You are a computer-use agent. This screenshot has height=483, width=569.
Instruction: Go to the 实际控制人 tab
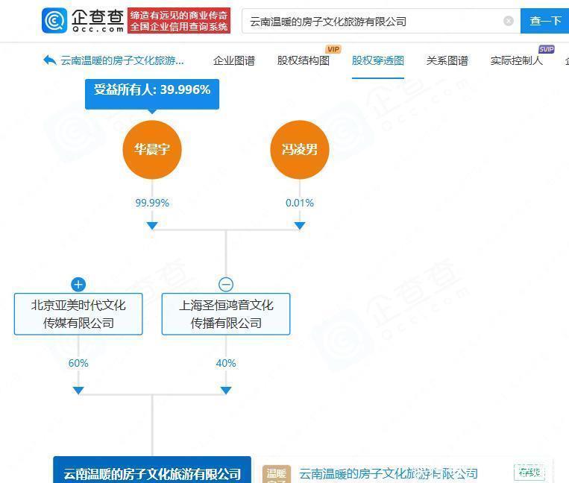(x=516, y=60)
